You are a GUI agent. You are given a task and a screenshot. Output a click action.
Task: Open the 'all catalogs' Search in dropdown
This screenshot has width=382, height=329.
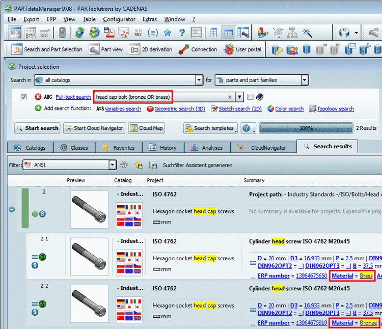click(x=199, y=80)
